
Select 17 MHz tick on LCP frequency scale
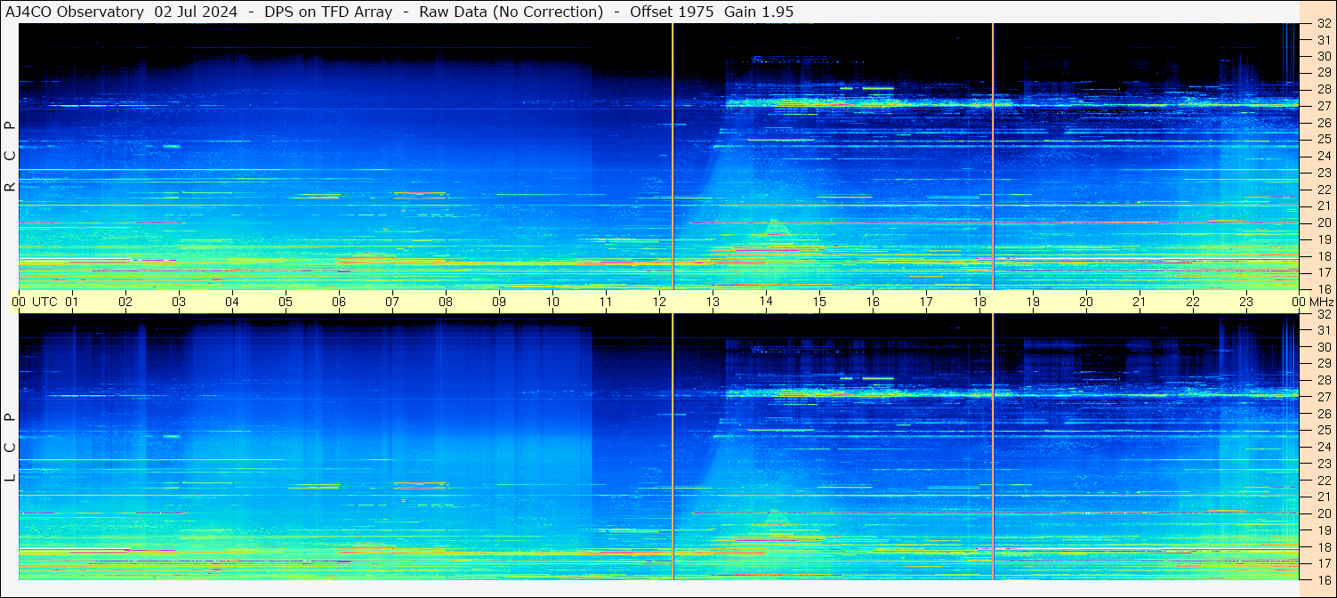pos(1324,562)
